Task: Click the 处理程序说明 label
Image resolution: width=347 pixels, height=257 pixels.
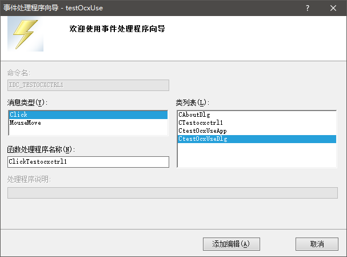Action: pos(29,179)
